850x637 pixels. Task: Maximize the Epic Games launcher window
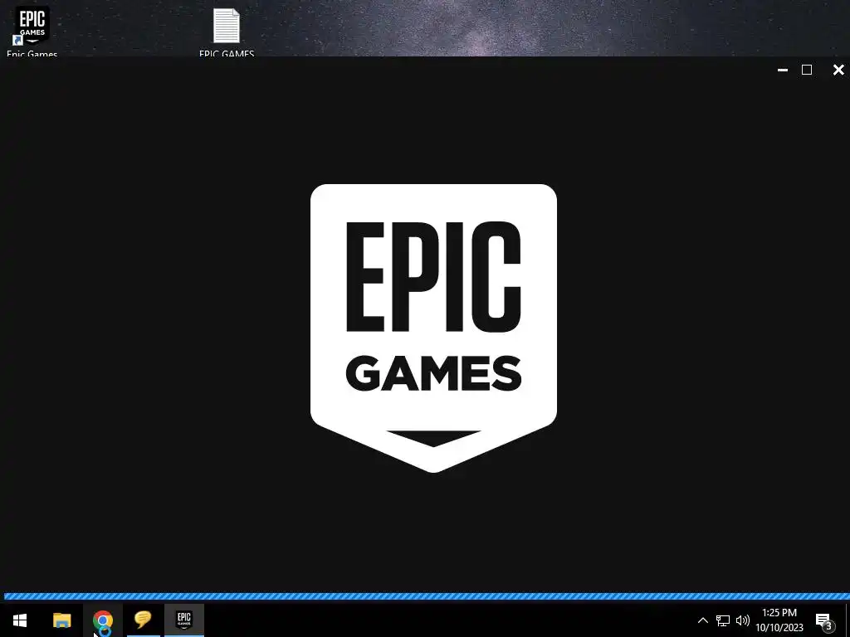coord(807,70)
